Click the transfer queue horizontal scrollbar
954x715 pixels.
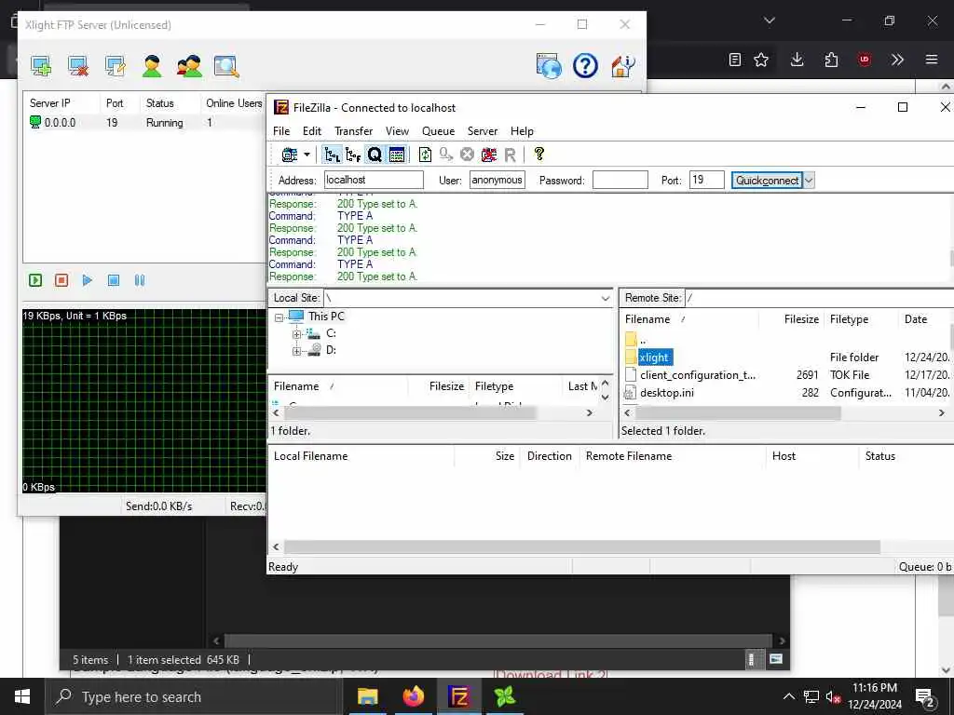(581, 546)
